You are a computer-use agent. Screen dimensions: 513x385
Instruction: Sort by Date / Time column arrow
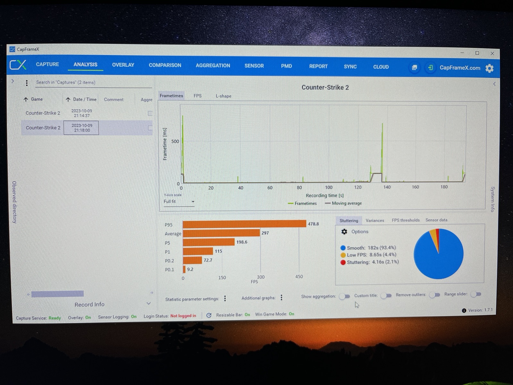point(68,99)
